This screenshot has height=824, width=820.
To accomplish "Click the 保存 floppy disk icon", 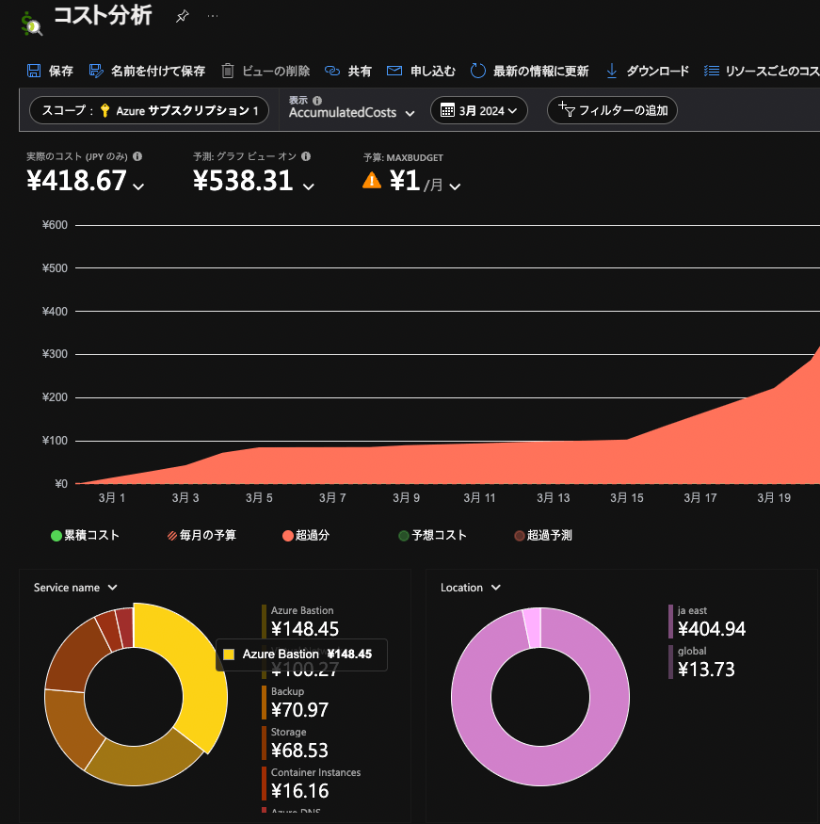I will point(34,71).
